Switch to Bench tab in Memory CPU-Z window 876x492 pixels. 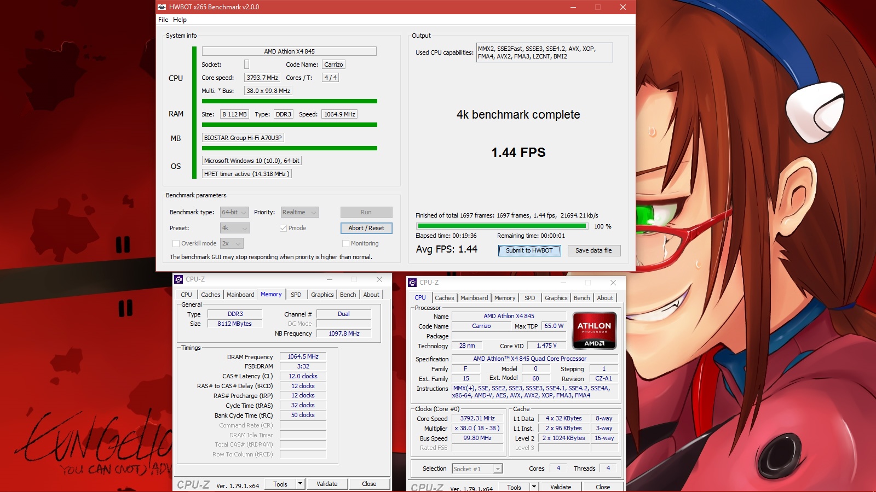click(348, 295)
